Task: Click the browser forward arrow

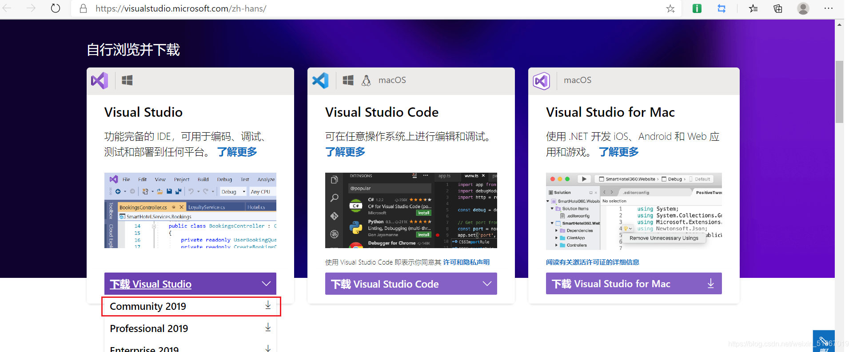Action: pos(31,8)
